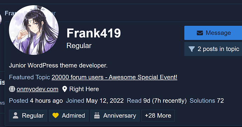Click the partially hidden username behind the avatar

click(x=30, y=13)
